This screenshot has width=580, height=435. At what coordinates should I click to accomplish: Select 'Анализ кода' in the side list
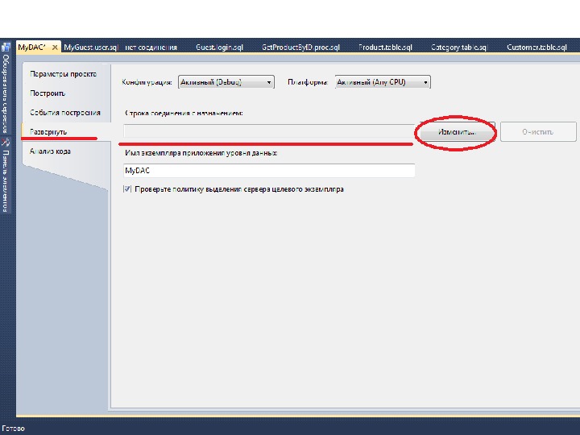50,151
